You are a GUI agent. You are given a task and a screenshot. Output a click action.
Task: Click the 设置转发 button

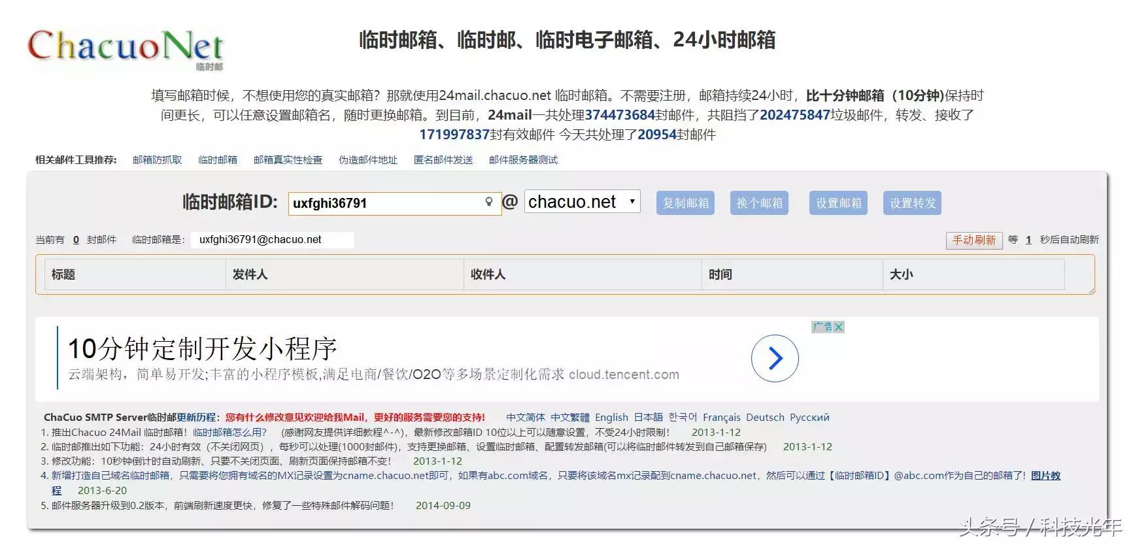[913, 203]
